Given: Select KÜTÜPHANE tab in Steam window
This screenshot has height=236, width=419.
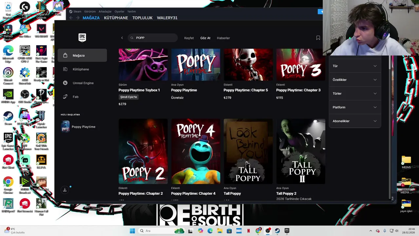Looking at the screenshot, I should point(116,18).
